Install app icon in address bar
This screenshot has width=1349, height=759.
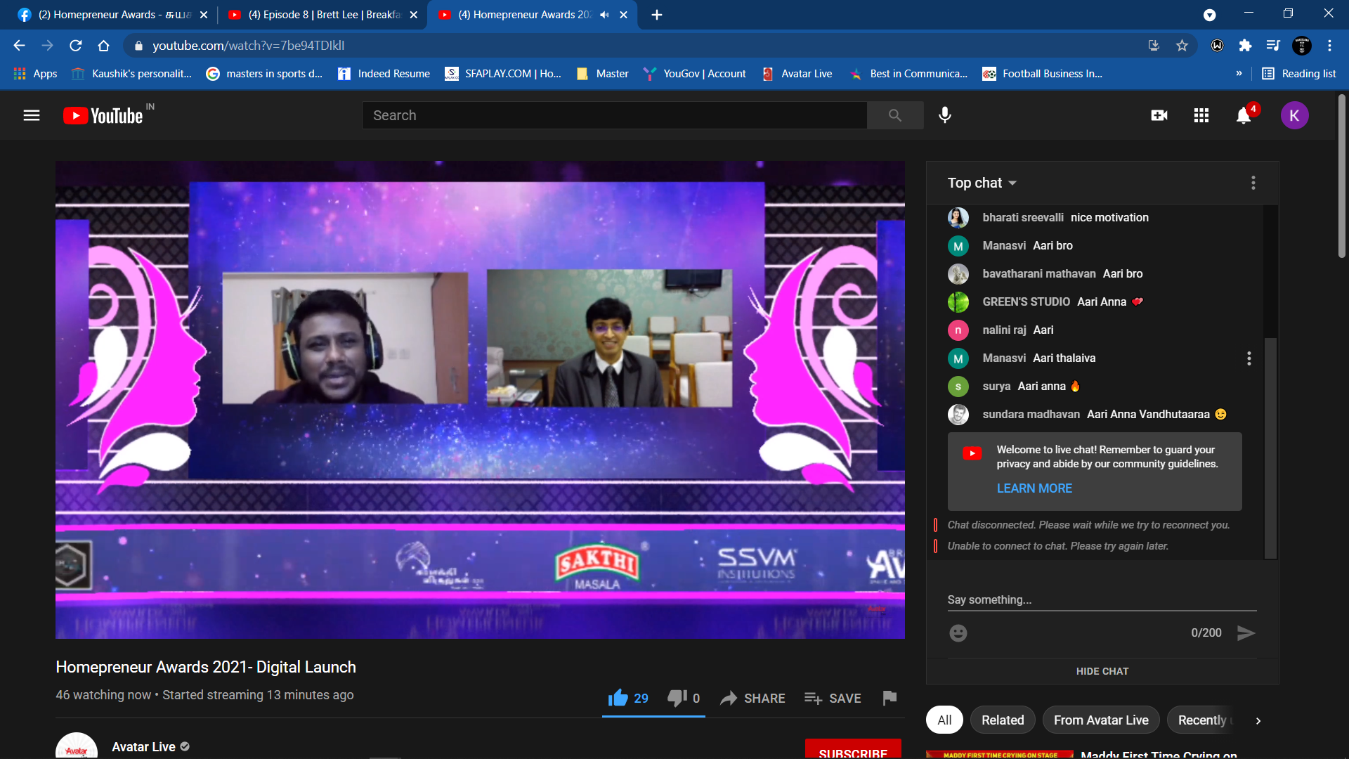coord(1154,46)
